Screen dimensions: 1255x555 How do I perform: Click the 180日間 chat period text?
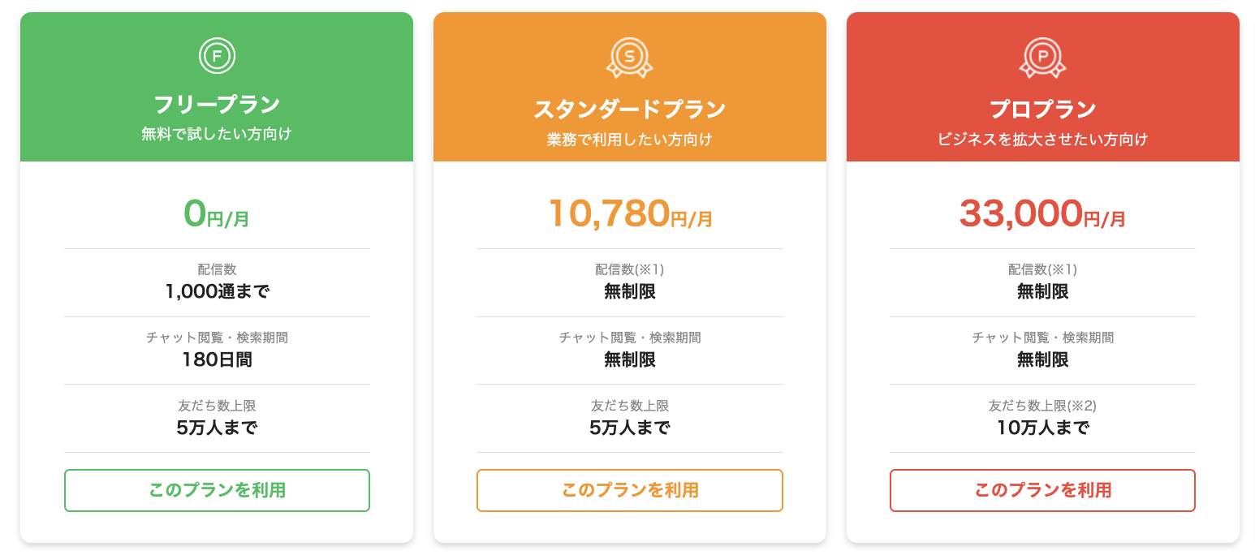[x=217, y=359]
